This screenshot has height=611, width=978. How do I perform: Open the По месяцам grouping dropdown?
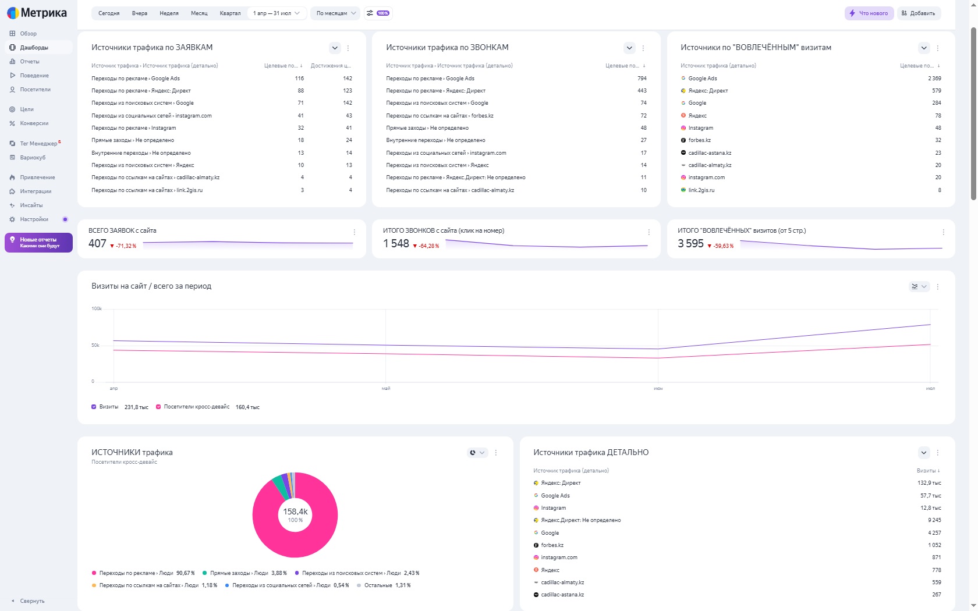point(336,13)
